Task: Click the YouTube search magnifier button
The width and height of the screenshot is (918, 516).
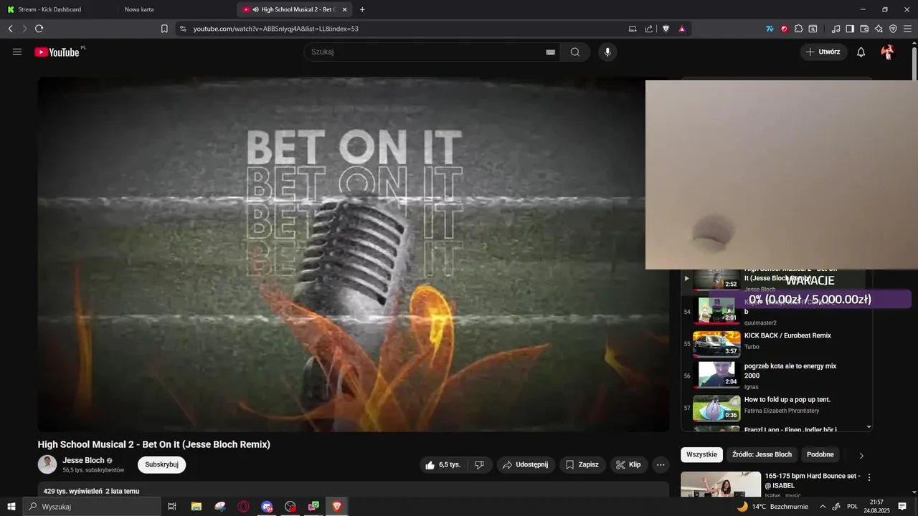Action: tap(575, 52)
